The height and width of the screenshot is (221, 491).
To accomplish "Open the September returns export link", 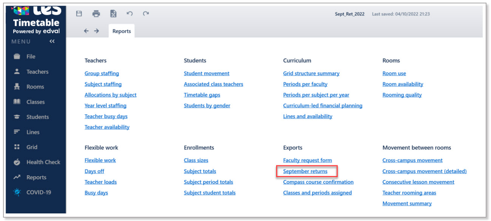I will 305,171.
